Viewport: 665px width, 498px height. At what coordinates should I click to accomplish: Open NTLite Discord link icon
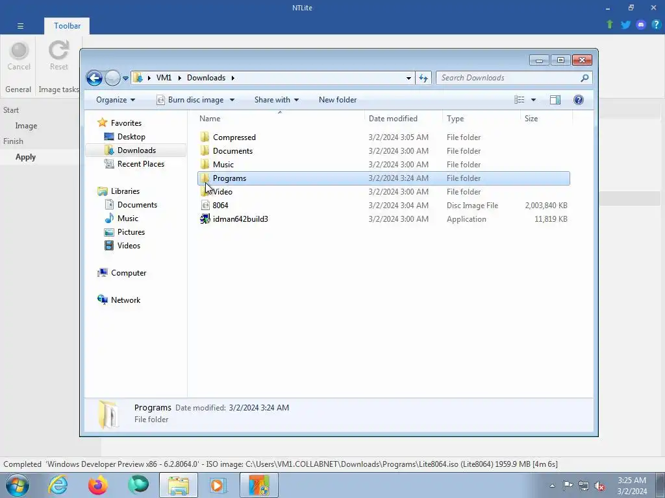(640, 25)
